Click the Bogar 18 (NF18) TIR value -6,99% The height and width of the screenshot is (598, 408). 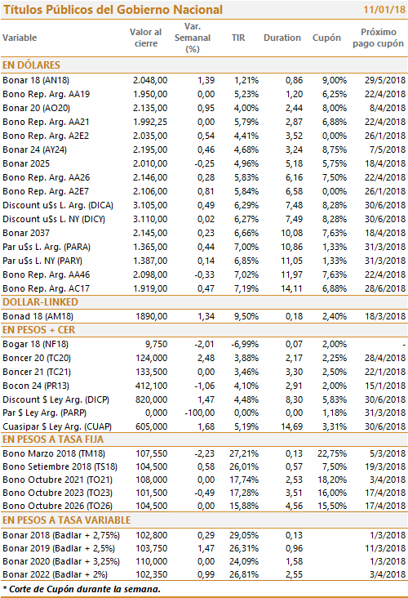coord(245,345)
